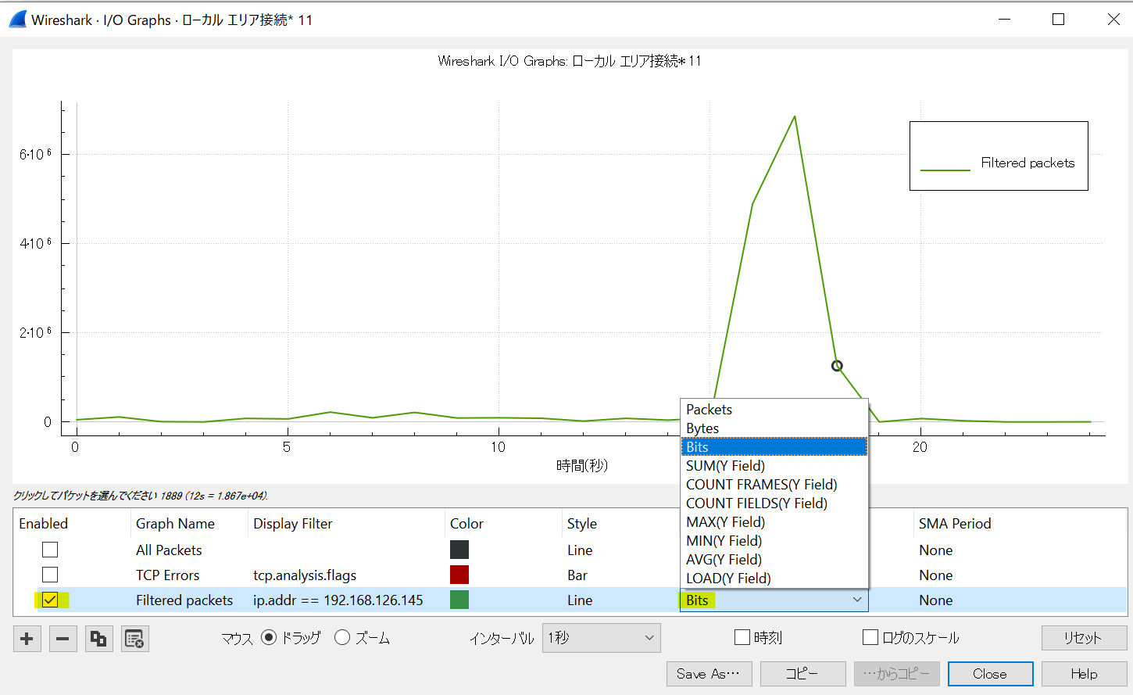Click the green Filtered packets color swatch
This screenshot has width=1133, height=695.
459,600
